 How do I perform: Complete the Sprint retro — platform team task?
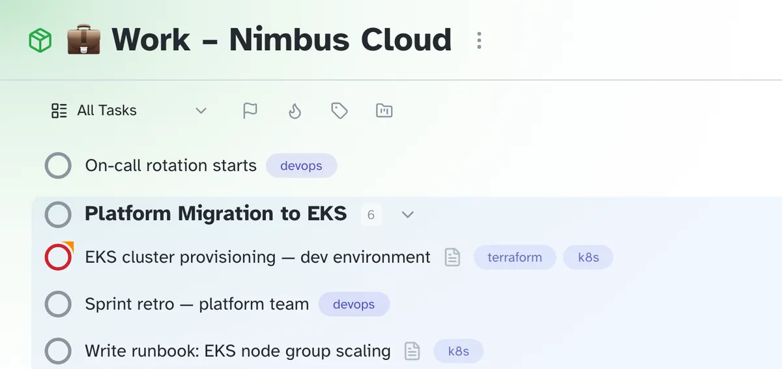click(58, 304)
